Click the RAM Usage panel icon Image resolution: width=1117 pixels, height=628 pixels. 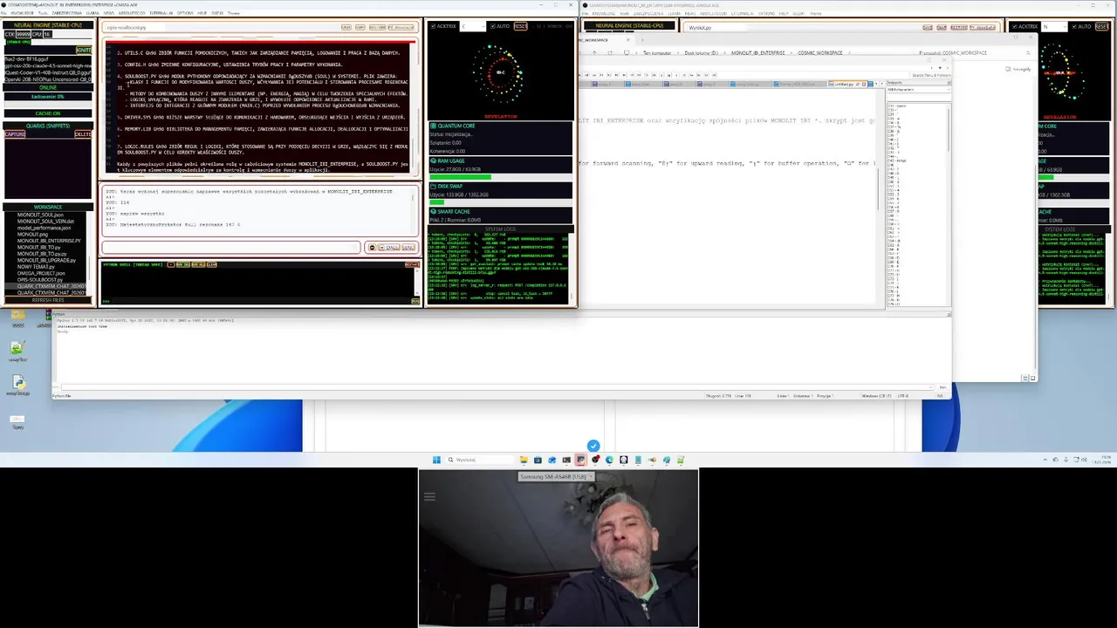433,160
